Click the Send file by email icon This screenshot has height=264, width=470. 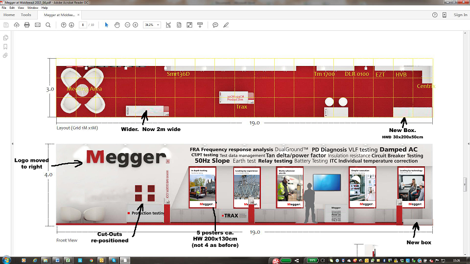(38, 25)
